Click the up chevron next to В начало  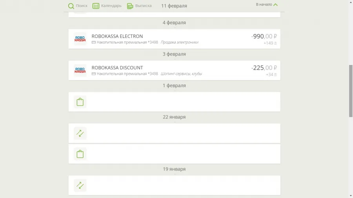pyautogui.click(x=275, y=4)
